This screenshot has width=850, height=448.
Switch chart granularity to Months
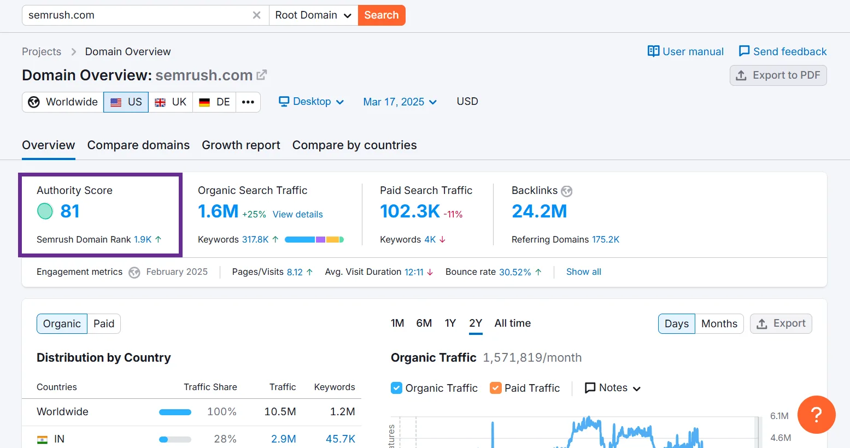(719, 323)
